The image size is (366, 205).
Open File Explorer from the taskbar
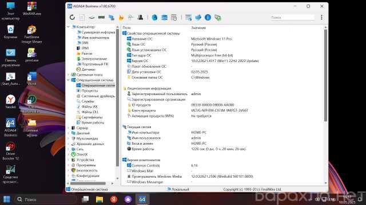[x=100, y=199]
